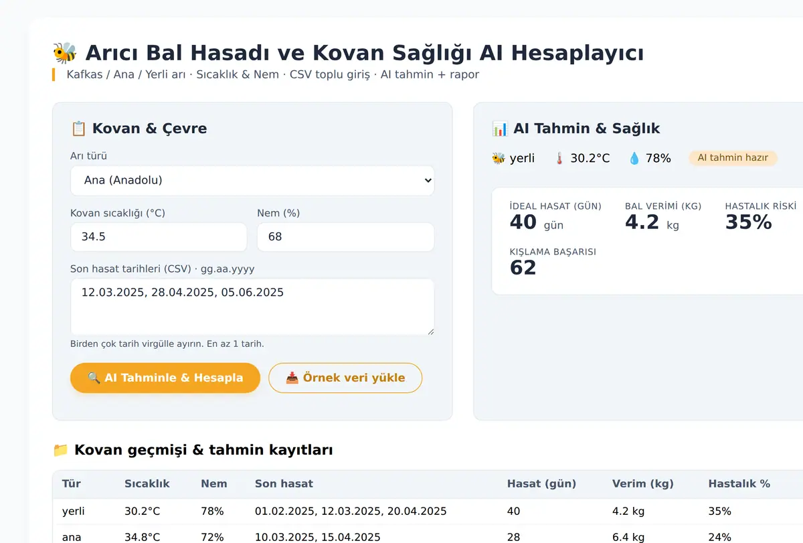Click the thermometer icon beside 30.2°C

559,158
